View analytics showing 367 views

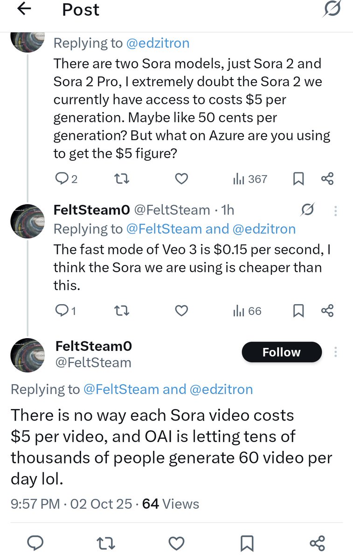click(250, 178)
